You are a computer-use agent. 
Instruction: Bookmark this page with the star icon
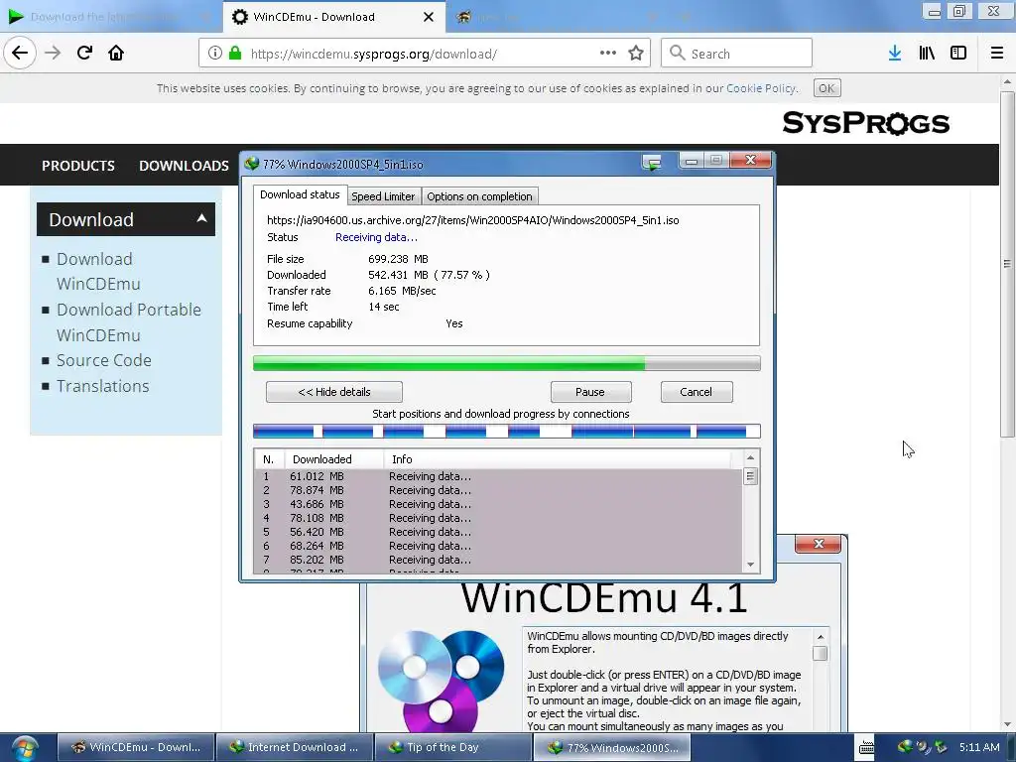636,54
